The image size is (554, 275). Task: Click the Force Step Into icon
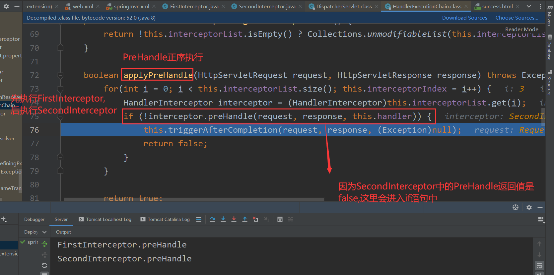point(234,219)
